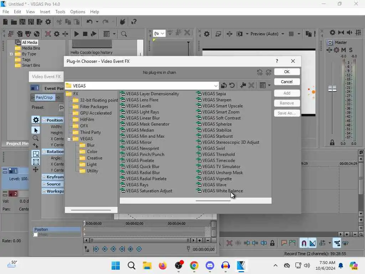Click the Search media magnifier icon
Image resolution: width=365 pixels, height=274 pixels.
click(x=124, y=34)
